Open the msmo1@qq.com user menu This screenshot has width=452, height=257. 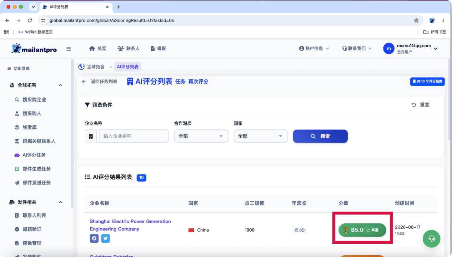(x=410, y=49)
